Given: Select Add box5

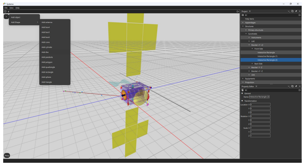Looking at the screenshot, I should 55,32.
